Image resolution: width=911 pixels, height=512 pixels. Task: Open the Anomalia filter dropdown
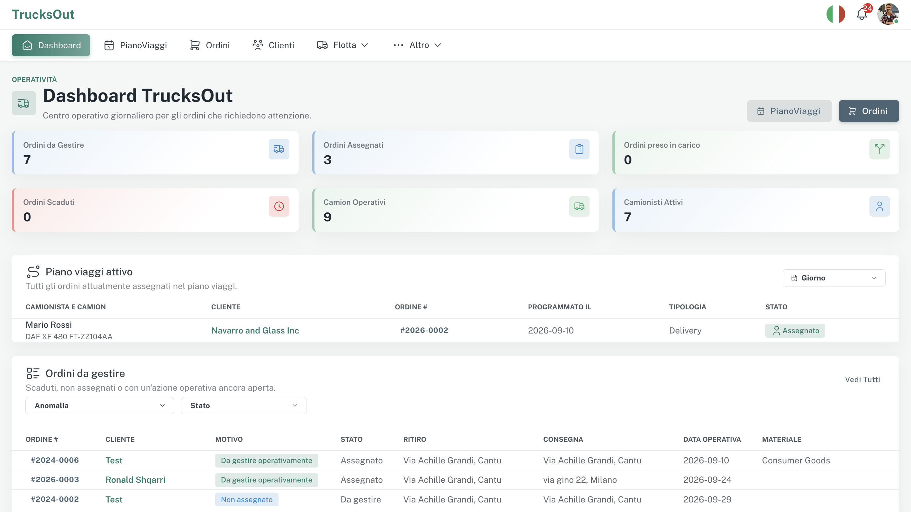pos(99,406)
